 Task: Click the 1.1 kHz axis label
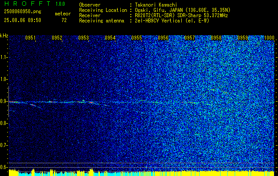[4, 57]
